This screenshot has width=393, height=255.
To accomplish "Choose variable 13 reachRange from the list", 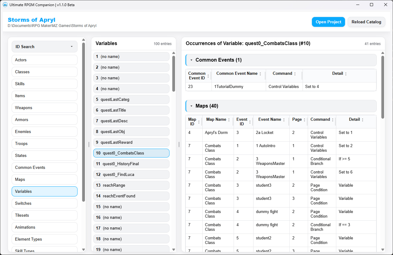I will [131, 185].
